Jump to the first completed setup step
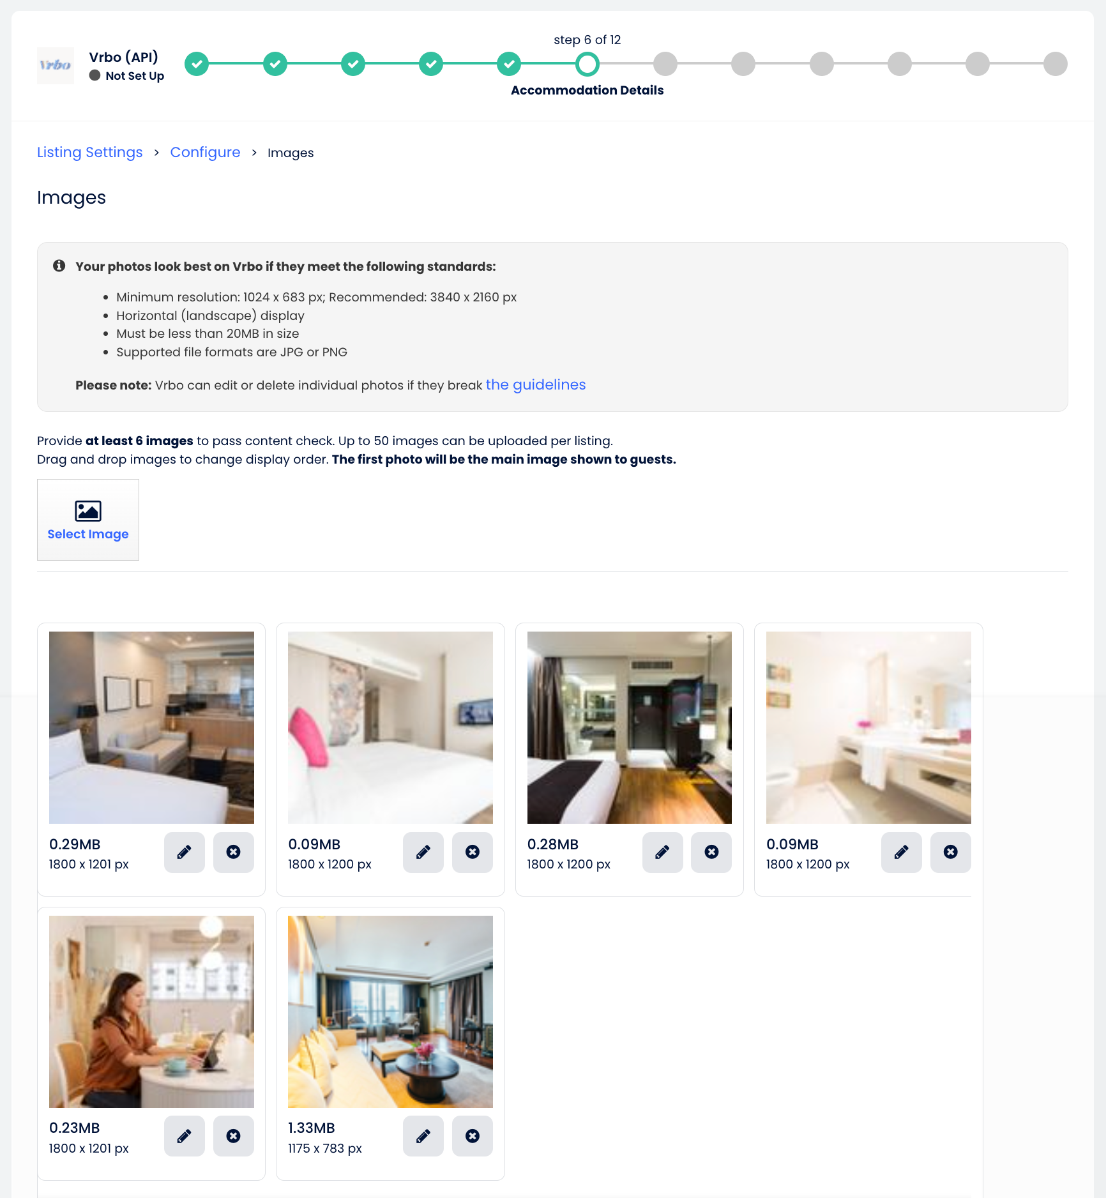The height and width of the screenshot is (1198, 1106). (197, 64)
